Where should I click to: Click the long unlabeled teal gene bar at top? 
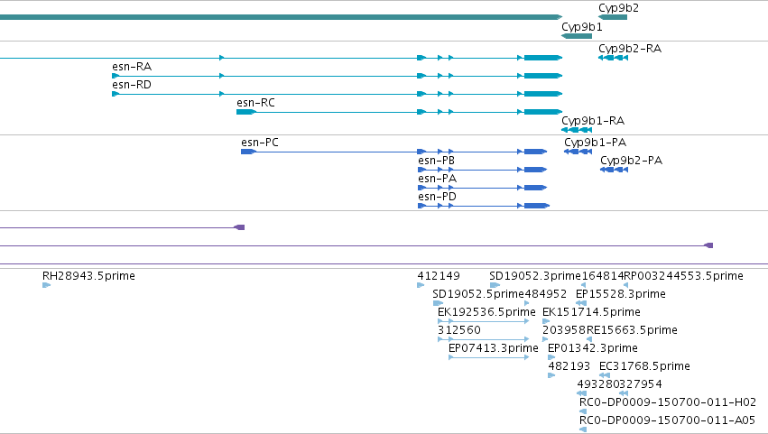coord(282,17)
